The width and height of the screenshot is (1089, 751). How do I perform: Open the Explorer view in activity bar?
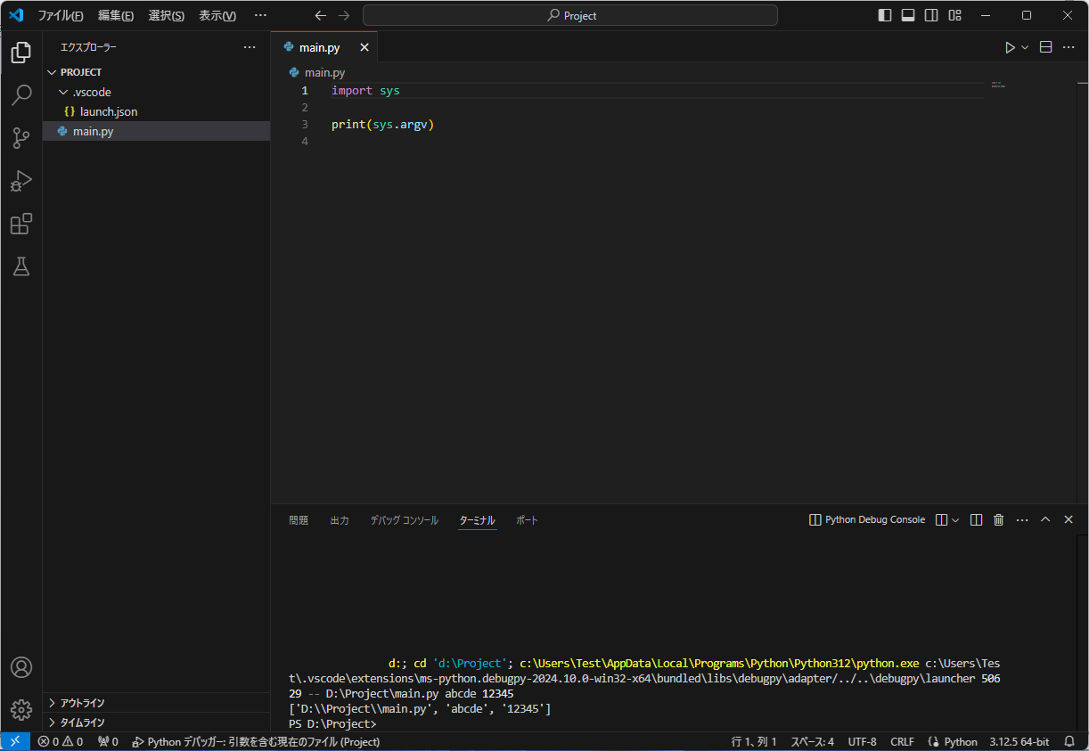(x=21, y=53)
